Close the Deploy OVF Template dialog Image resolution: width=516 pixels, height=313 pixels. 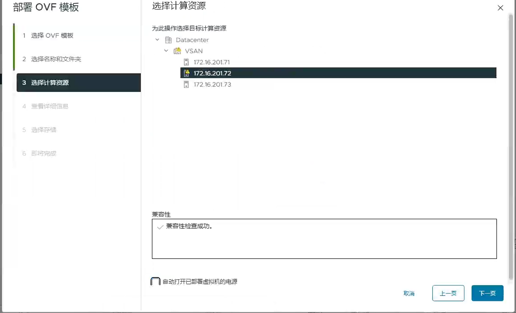500,8
